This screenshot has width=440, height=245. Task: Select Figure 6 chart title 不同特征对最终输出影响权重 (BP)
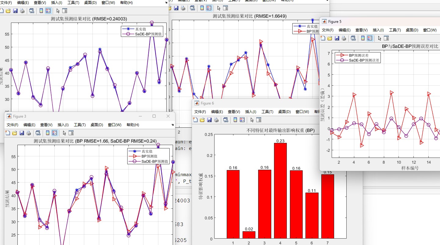[x=280, y=130]
